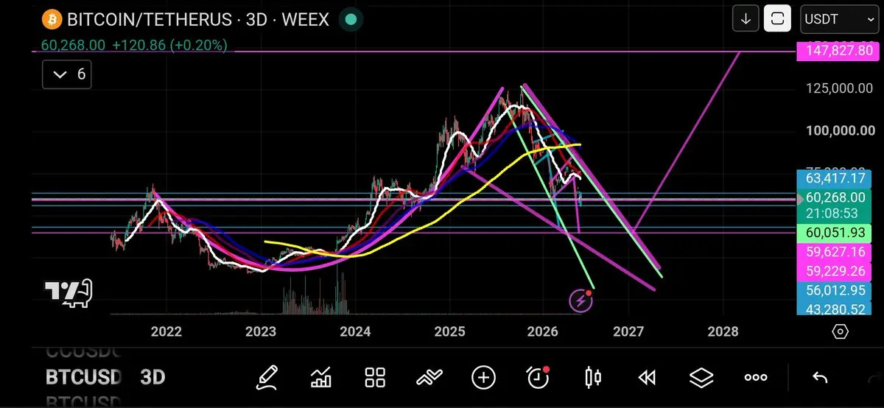884x408 pixels.
Task: Select the 59,229.26 magenta price label
Action: coord(835,271)
